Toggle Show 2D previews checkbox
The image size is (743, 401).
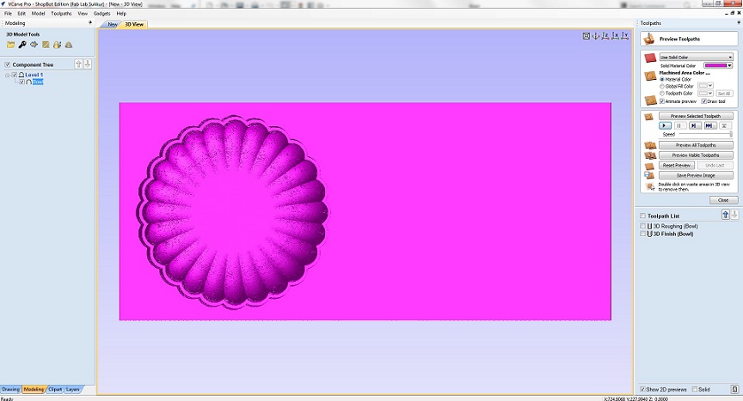click(642, 389)
